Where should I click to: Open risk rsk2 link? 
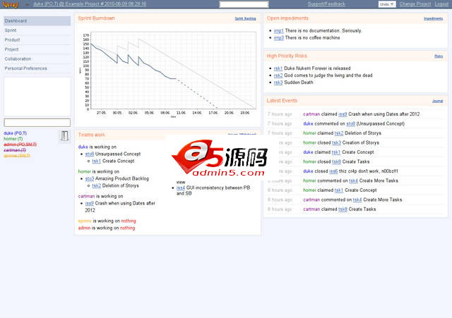[x=278, y=75]
